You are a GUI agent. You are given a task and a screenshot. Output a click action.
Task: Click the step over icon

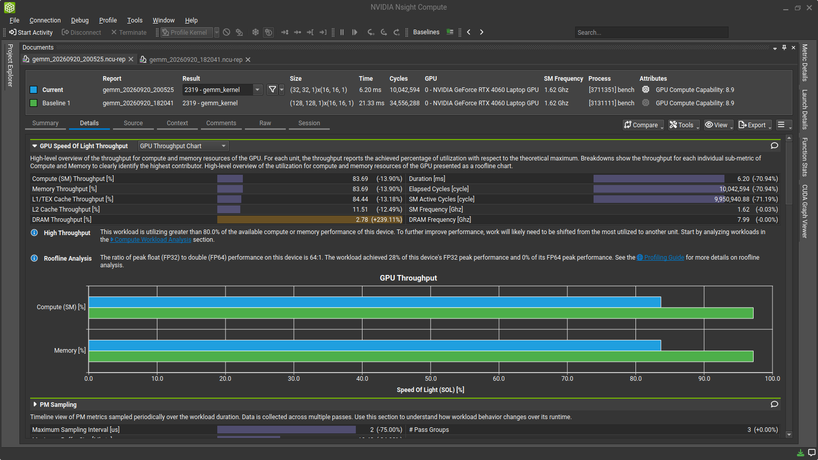[383, 32]
